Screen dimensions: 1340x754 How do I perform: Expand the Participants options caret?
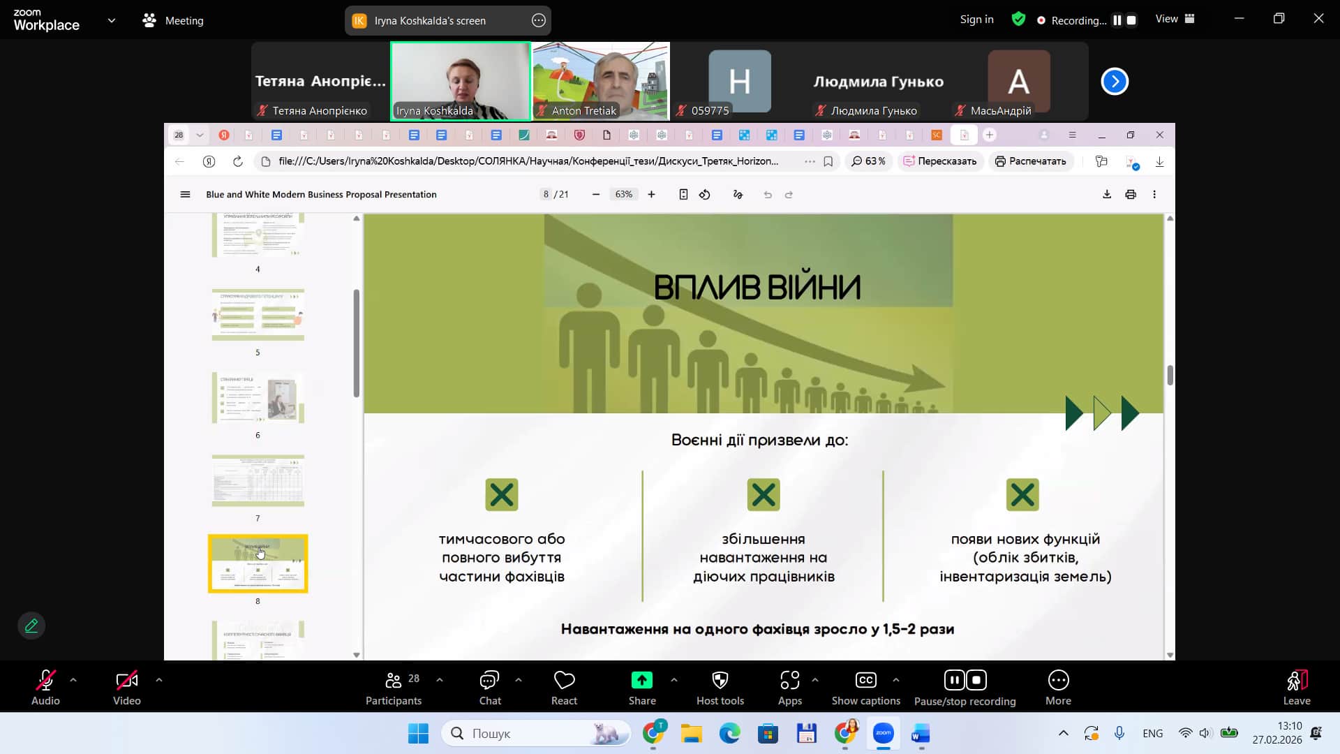439,680
